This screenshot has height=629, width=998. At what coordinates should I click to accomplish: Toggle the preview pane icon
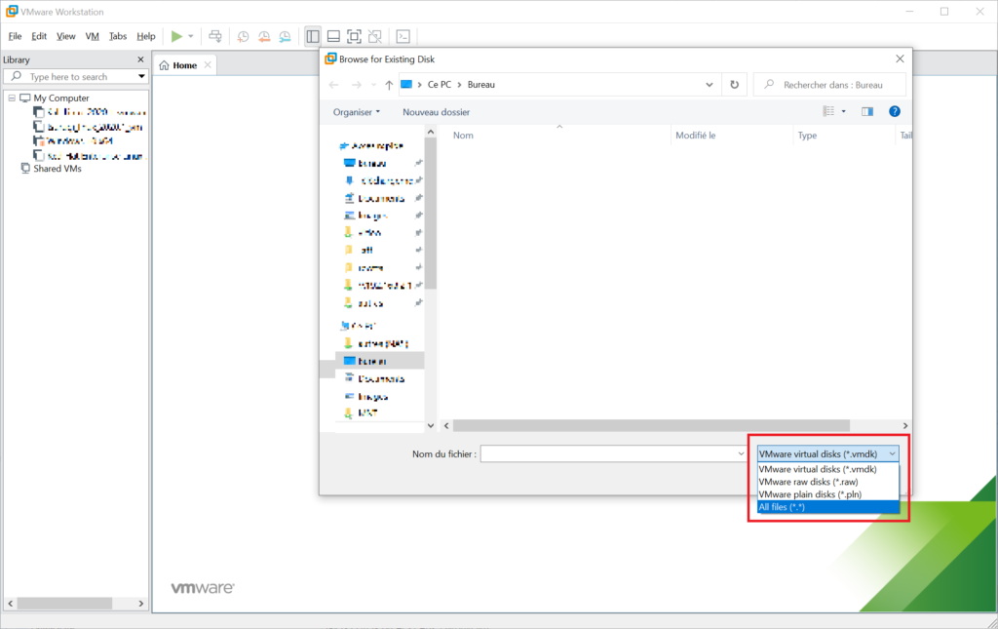click(867, 111)
